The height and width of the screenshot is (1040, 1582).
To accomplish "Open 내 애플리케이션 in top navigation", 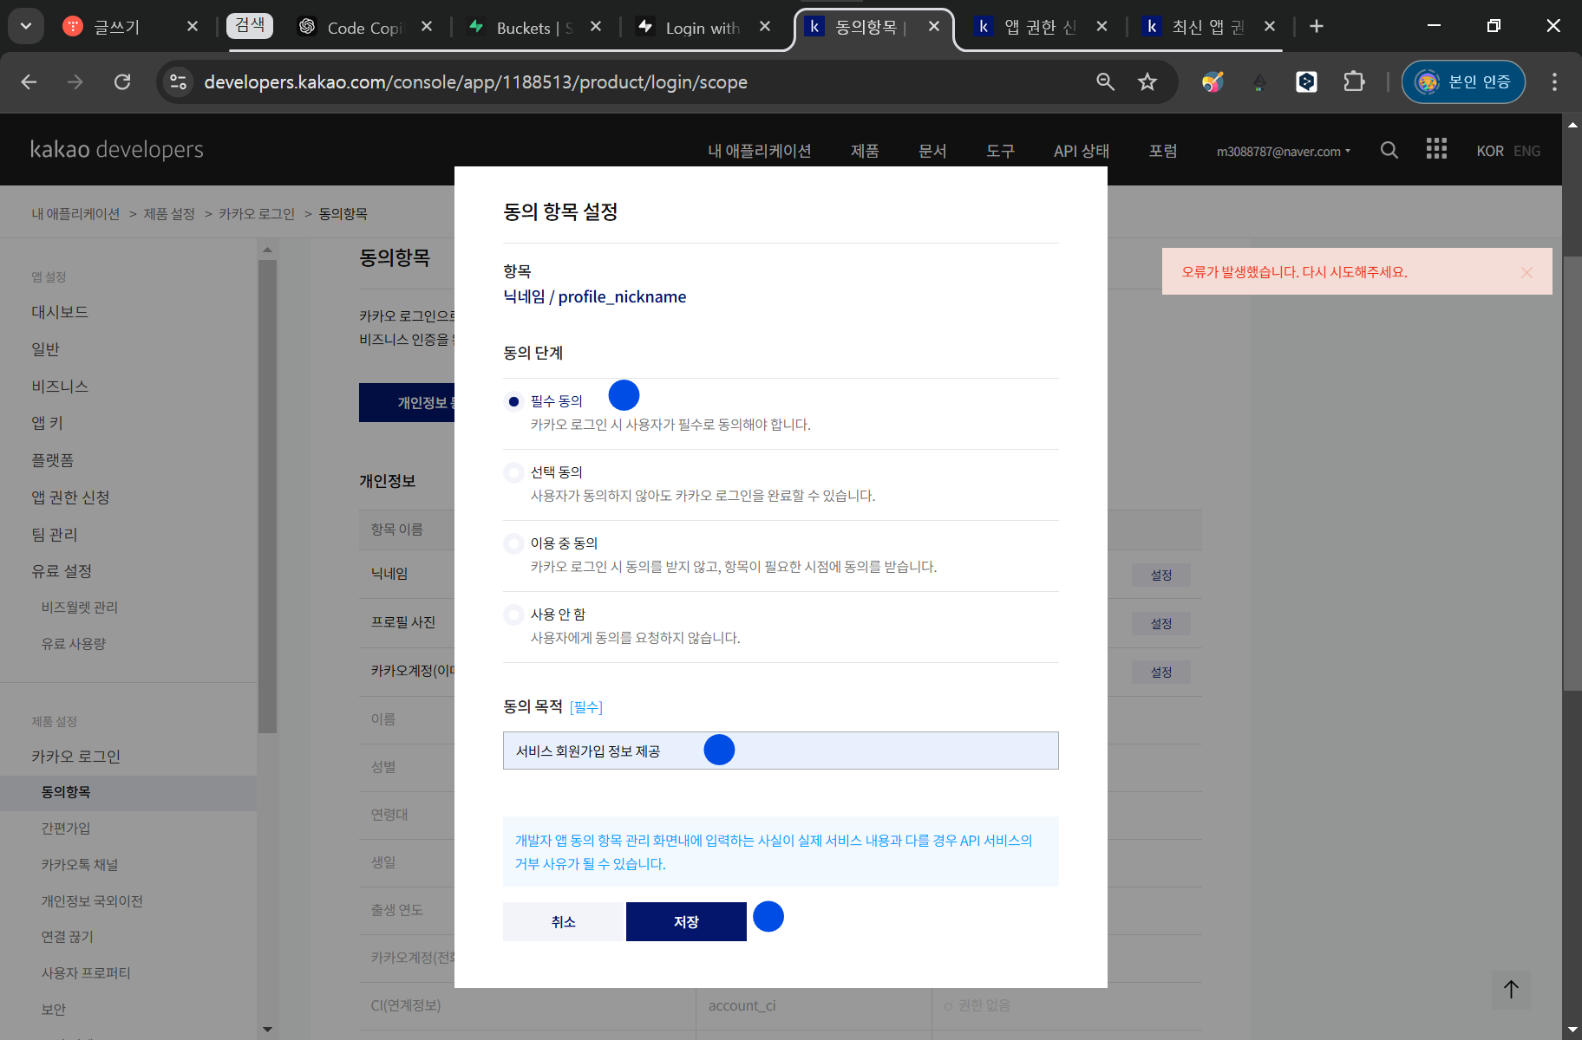I will click(x=759, y=151).
